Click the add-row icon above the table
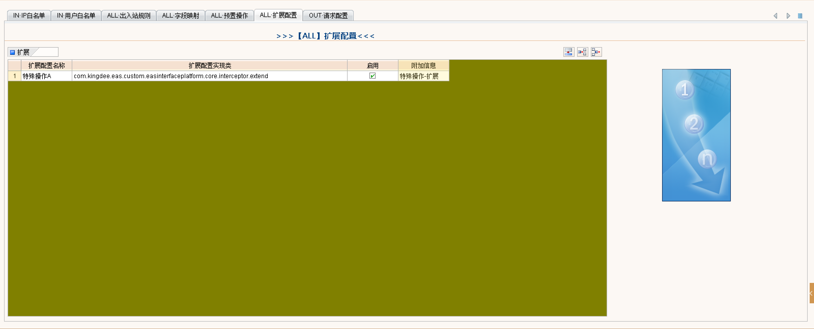The width and height of the screenshot is (814, 329). click(568, 52)
